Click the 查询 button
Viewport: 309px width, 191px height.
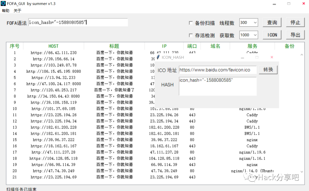272,23
